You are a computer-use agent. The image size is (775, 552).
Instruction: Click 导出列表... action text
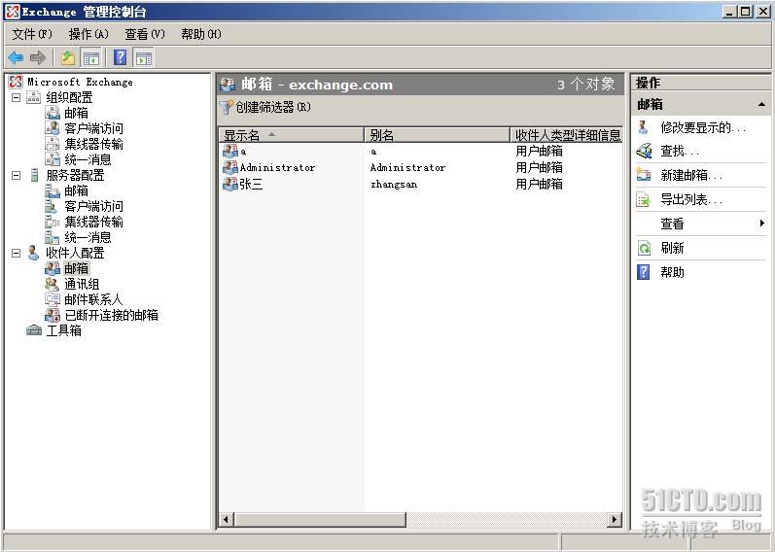(691, 199)
